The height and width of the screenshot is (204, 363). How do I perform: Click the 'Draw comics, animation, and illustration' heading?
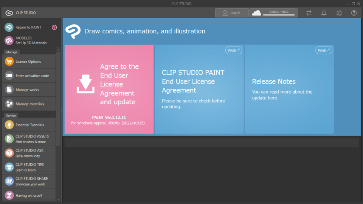click(x=145, y=31)
